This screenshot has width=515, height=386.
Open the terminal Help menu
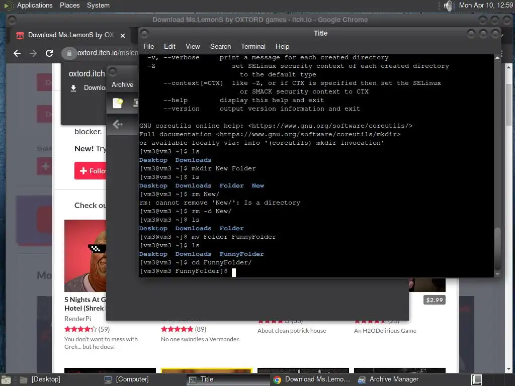point(282,47)
